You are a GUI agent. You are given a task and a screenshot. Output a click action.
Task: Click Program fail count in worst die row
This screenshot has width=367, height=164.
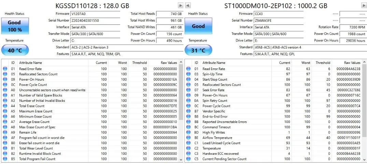pyautogui.click(x=90, y=138)
